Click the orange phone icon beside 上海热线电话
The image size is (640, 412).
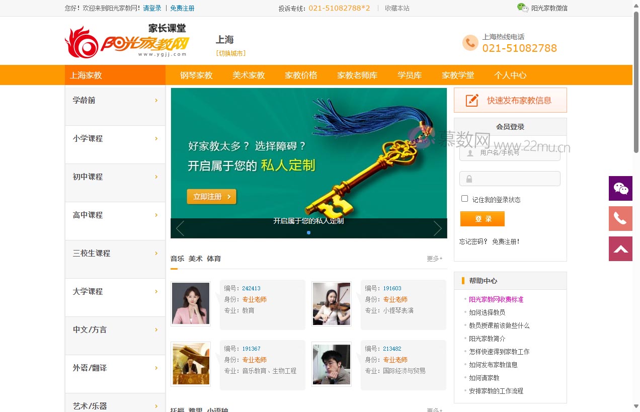470,43
